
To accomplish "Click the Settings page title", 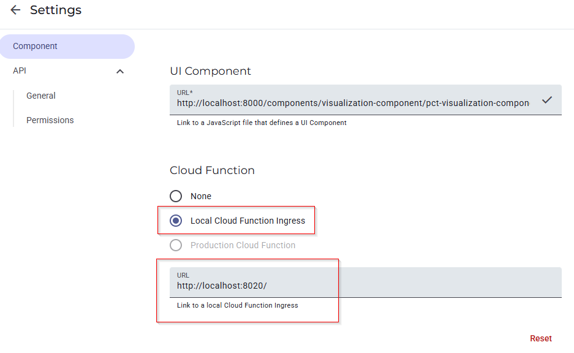I will pos(56,10).
